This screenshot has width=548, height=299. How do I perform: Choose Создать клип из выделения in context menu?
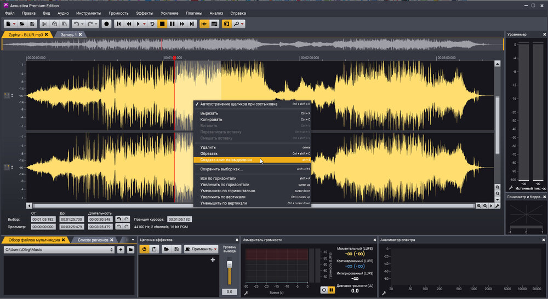click(x=226, y=160)
